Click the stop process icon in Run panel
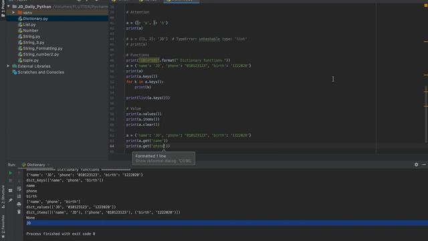428x241 pixels. (11, 181)
